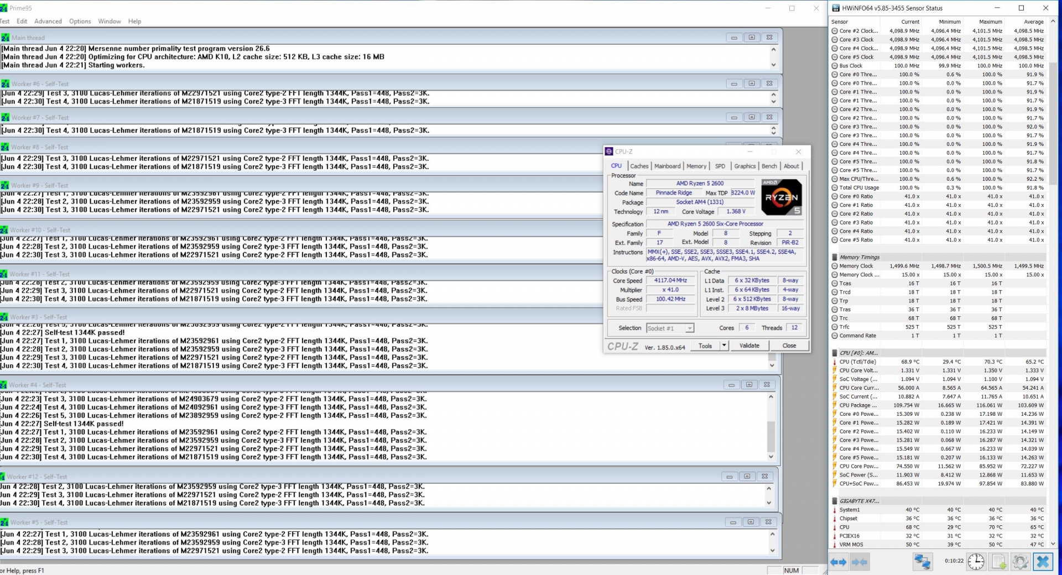The width and height of the screenshot is (1062, 575).
Task: Minimize the Worker #6 child window
Action: [734, 83]
